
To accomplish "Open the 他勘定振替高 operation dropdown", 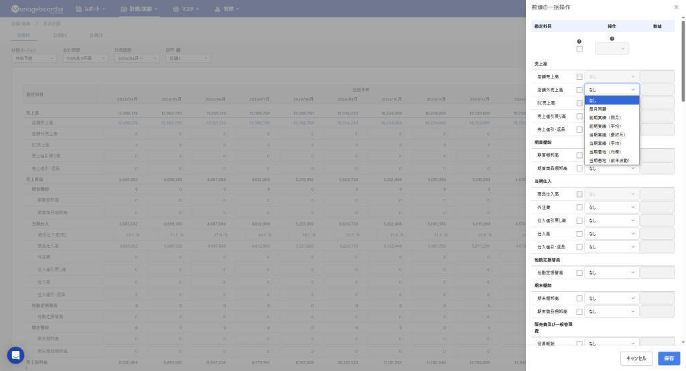I will [612, 273].
